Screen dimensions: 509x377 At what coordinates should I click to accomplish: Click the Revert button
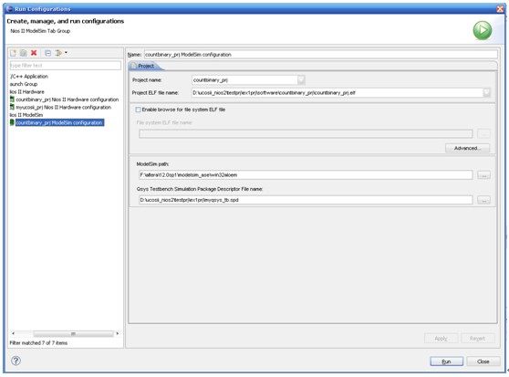pyautogui.click(x=477, y=339)
